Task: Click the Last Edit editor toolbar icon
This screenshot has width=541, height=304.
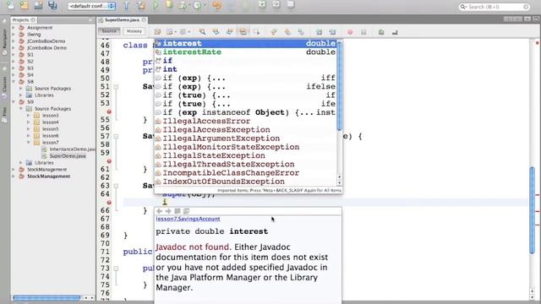Action: 158,32
